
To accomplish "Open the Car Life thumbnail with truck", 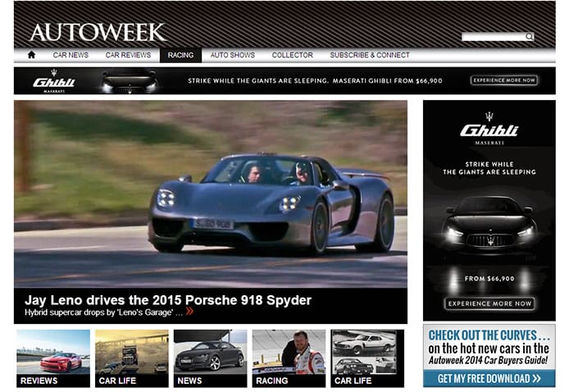I will pos(132,358).
